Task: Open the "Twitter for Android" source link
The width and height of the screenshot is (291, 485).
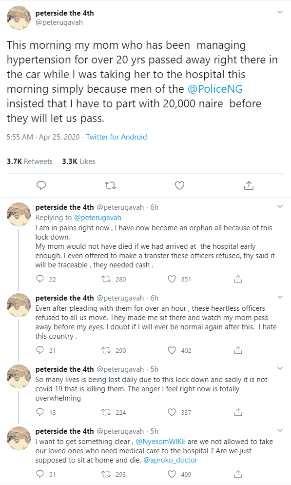Action: 116,137
